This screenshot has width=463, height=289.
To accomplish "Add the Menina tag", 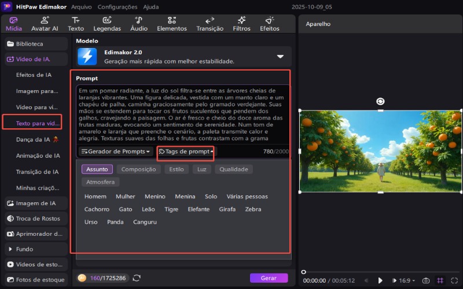I will (185, 197).
